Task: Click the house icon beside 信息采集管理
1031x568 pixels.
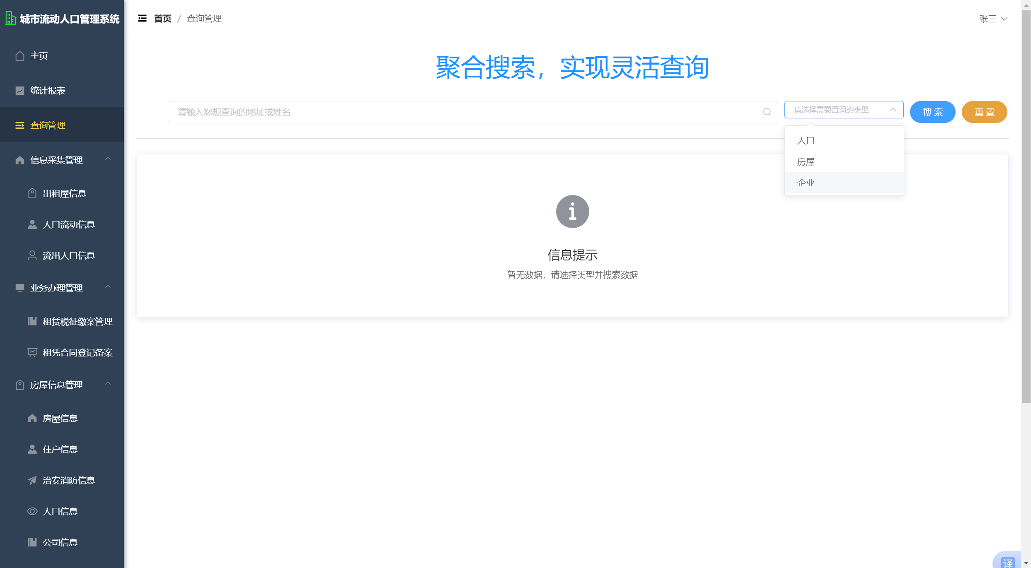Action: [x=20, y=160]
